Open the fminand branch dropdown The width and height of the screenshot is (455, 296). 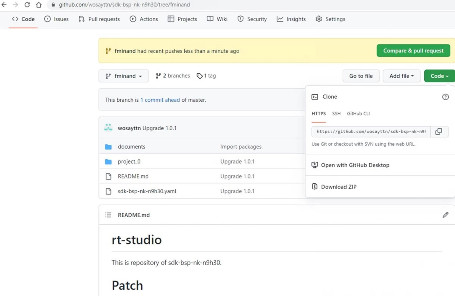pyautogui.click(x=124, y=76)
